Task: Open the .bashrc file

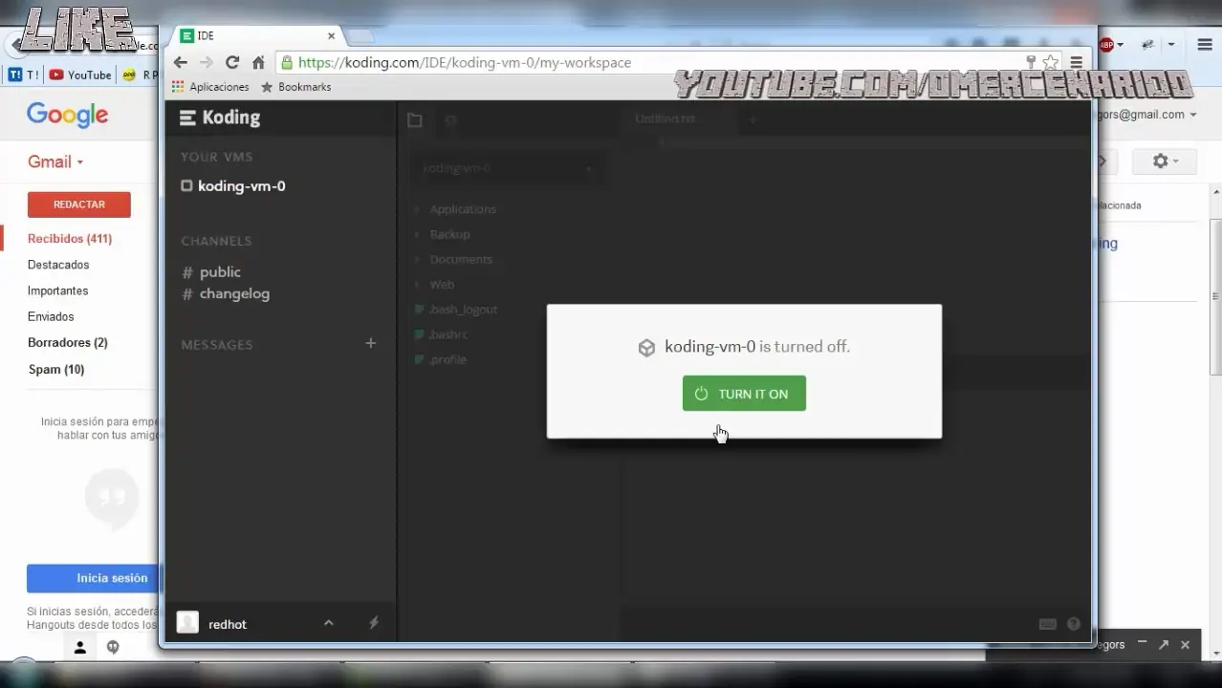Action: (x=447, y=334)
